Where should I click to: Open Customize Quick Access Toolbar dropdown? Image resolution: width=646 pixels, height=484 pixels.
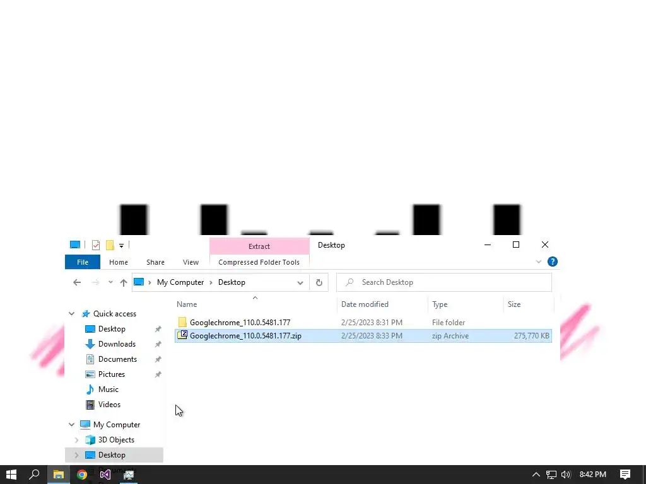click(122, 246)
